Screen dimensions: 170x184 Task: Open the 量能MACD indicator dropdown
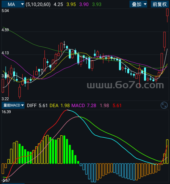click(x=13, y=105)
